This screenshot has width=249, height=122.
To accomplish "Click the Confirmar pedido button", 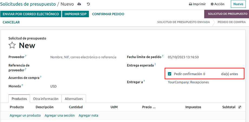I will click(108, 14).
